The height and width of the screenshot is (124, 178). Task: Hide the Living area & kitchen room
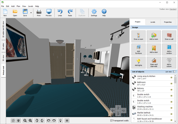(x=171, y=77)
